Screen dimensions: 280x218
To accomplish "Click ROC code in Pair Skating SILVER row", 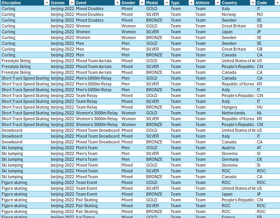I will (x=268, y=206).
